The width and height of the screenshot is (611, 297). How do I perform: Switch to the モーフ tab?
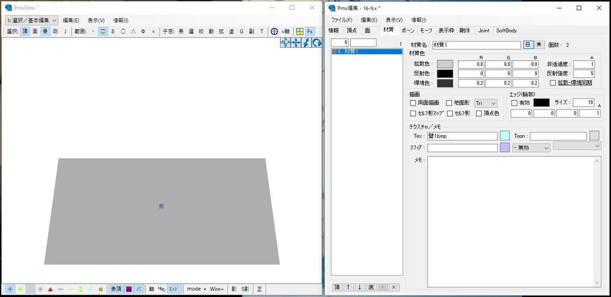point(426,31)
